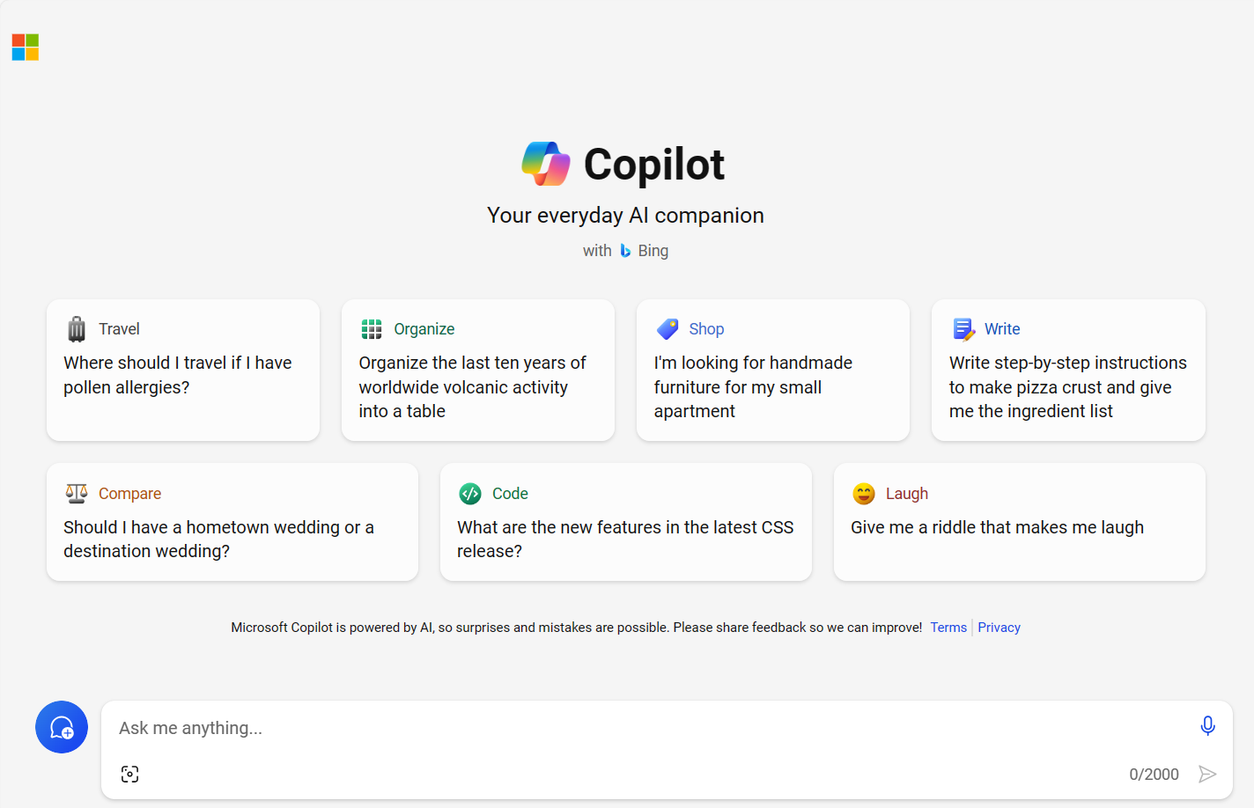Image resolution: width=1254 pixels, height=808 pixels.
Task: Click the Write category label
Action: pos(1002,329)
